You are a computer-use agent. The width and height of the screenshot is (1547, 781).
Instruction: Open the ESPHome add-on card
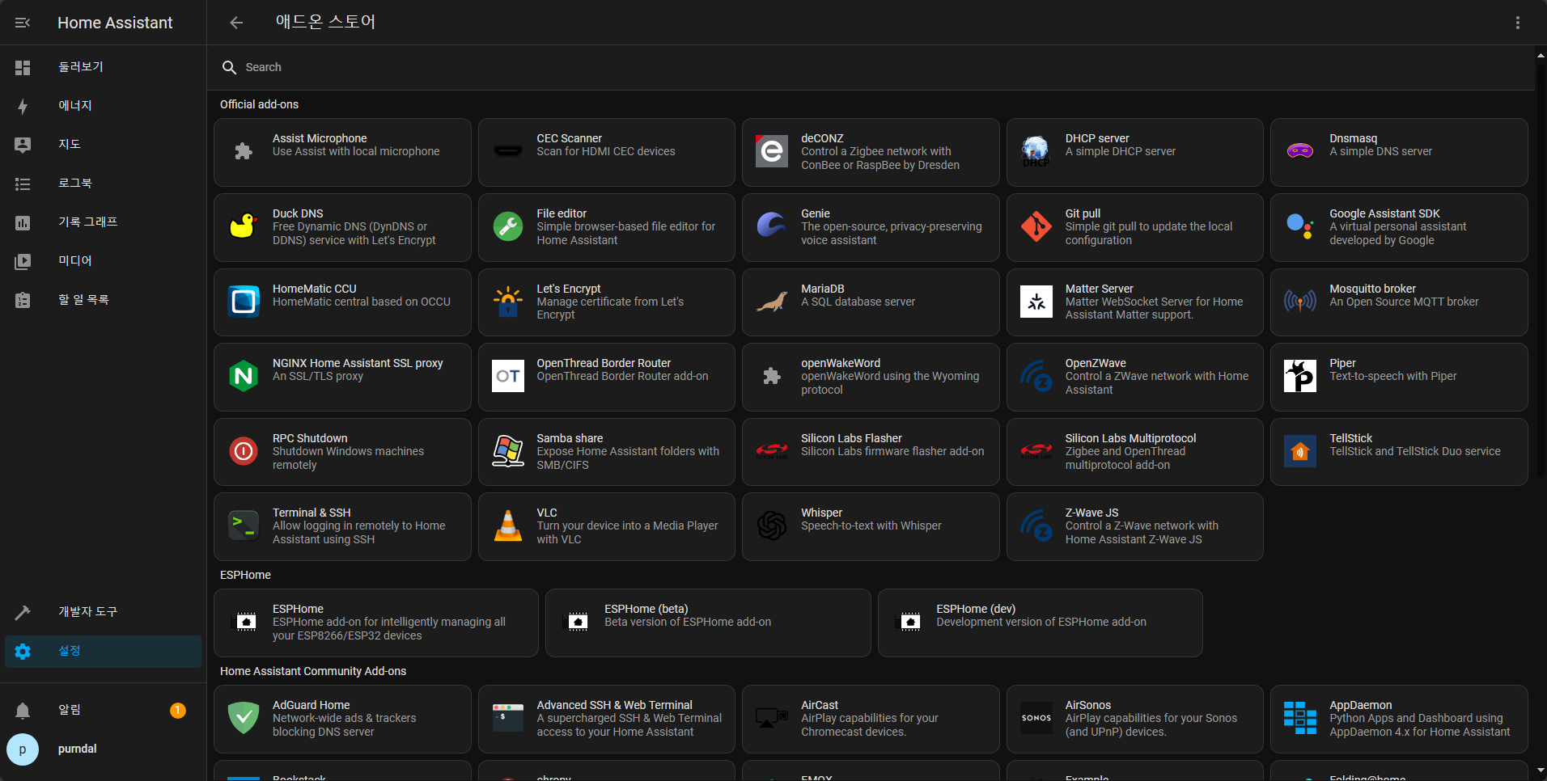pos(376,623)
